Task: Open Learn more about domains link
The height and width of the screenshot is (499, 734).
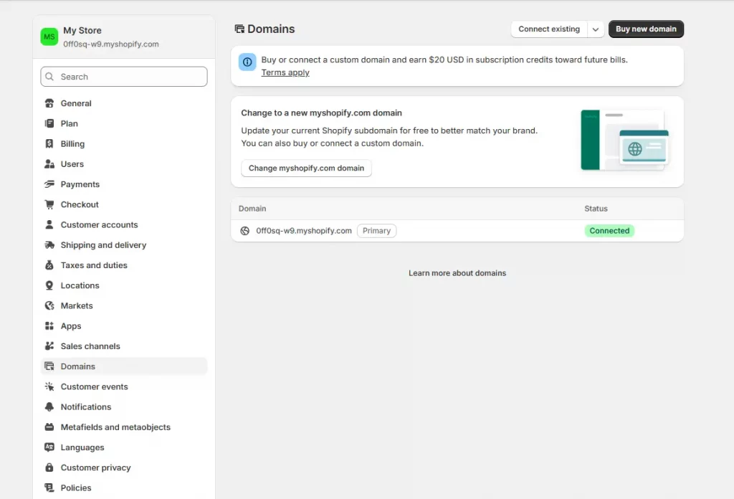Action: tap(457, 273)
